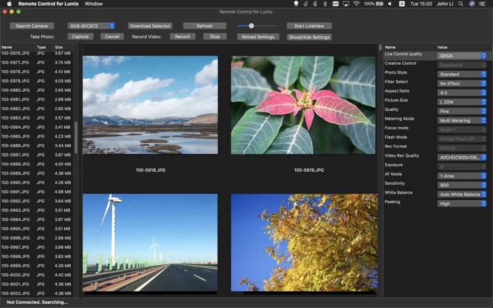The width and height of the screenshot is (493, 308).
Task: Sort file list by Size column
Action: click(63, 47)
